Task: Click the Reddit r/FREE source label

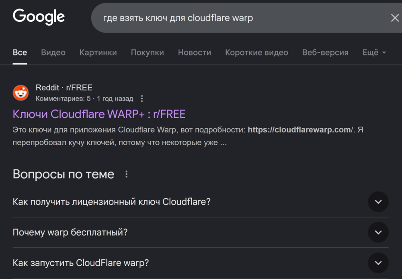Action: click(x=64, y=87)
